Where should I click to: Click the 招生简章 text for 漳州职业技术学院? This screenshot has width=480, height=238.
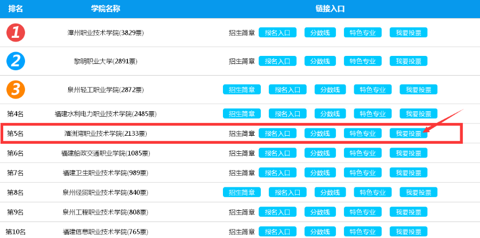[x=242, y=32]
